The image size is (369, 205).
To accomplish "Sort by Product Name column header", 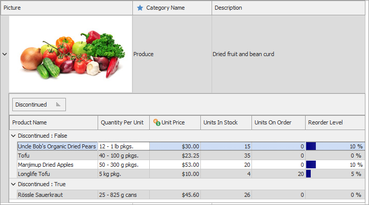I will [x=54, y=122].
